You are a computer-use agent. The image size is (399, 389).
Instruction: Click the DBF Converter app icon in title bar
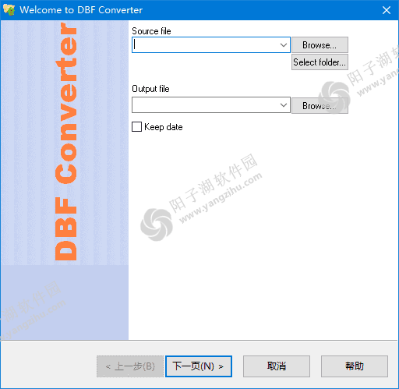coord(9,10)
